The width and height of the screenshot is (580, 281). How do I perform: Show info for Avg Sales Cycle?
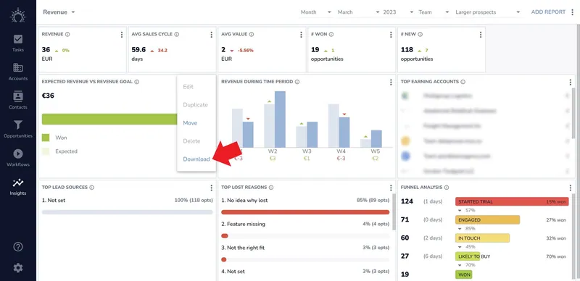click(x=177, y=34)
